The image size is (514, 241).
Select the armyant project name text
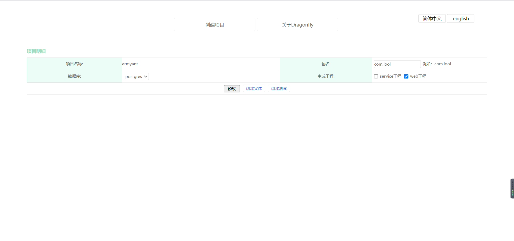pos(130,64)
